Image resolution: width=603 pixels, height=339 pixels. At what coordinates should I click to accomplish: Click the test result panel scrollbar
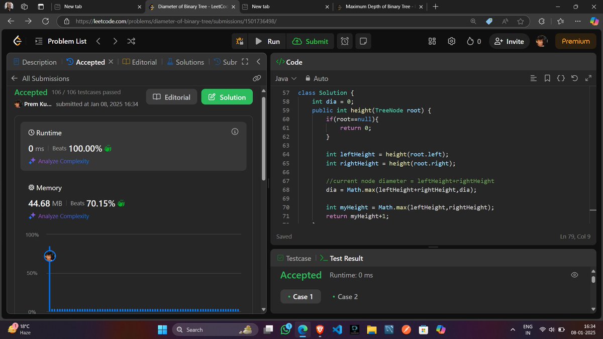click(x=593, y=279)
